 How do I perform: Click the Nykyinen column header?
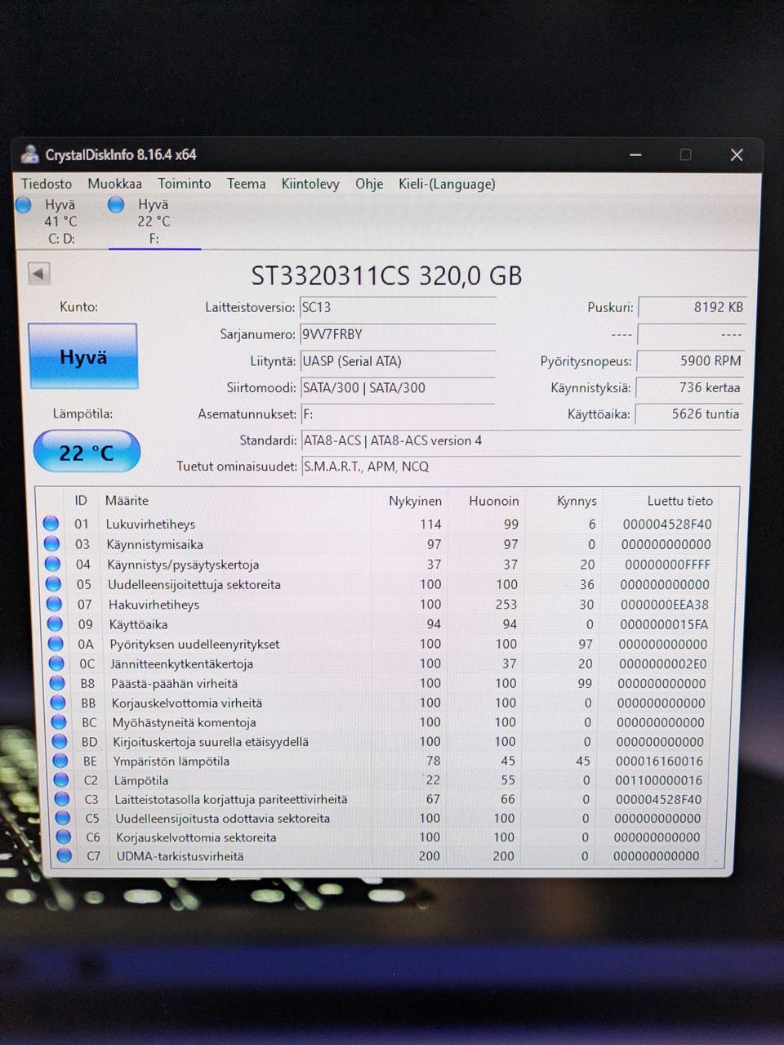click(x=415, y=501)
